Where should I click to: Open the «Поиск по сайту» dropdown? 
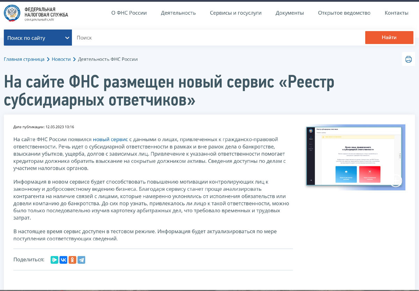pyautogui.click(x=38, y=38)
